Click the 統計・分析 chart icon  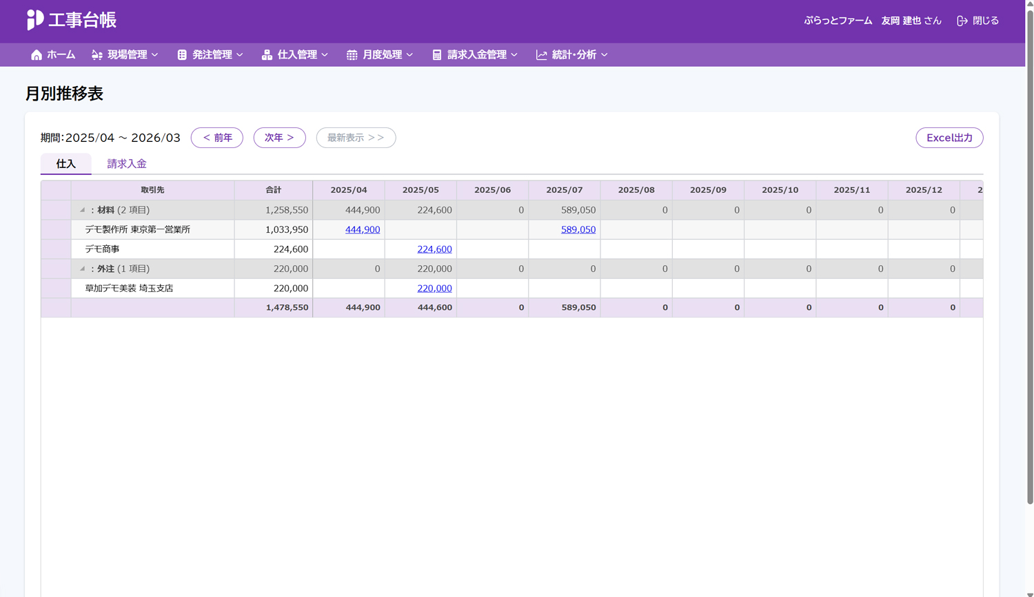(x=542, y=55)
